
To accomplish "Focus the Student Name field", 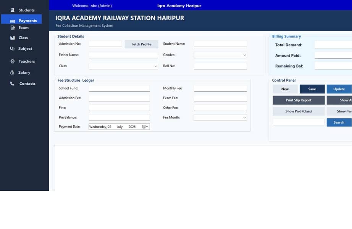I will tap(220, 44).
